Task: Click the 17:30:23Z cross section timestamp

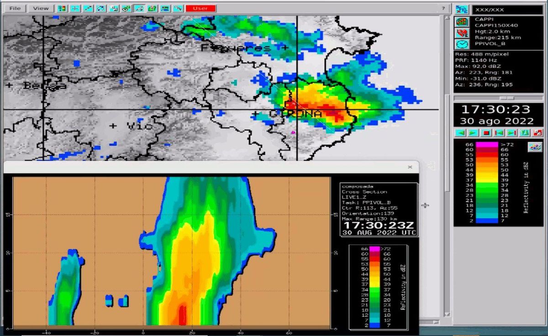Action: coord(379,225)
